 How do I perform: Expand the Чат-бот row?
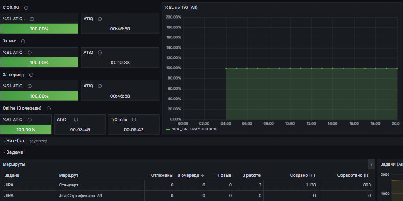click(14, 141)
